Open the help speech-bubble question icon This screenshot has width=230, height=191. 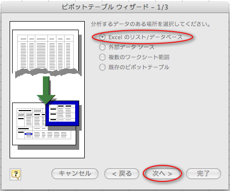tap(15, 174)
